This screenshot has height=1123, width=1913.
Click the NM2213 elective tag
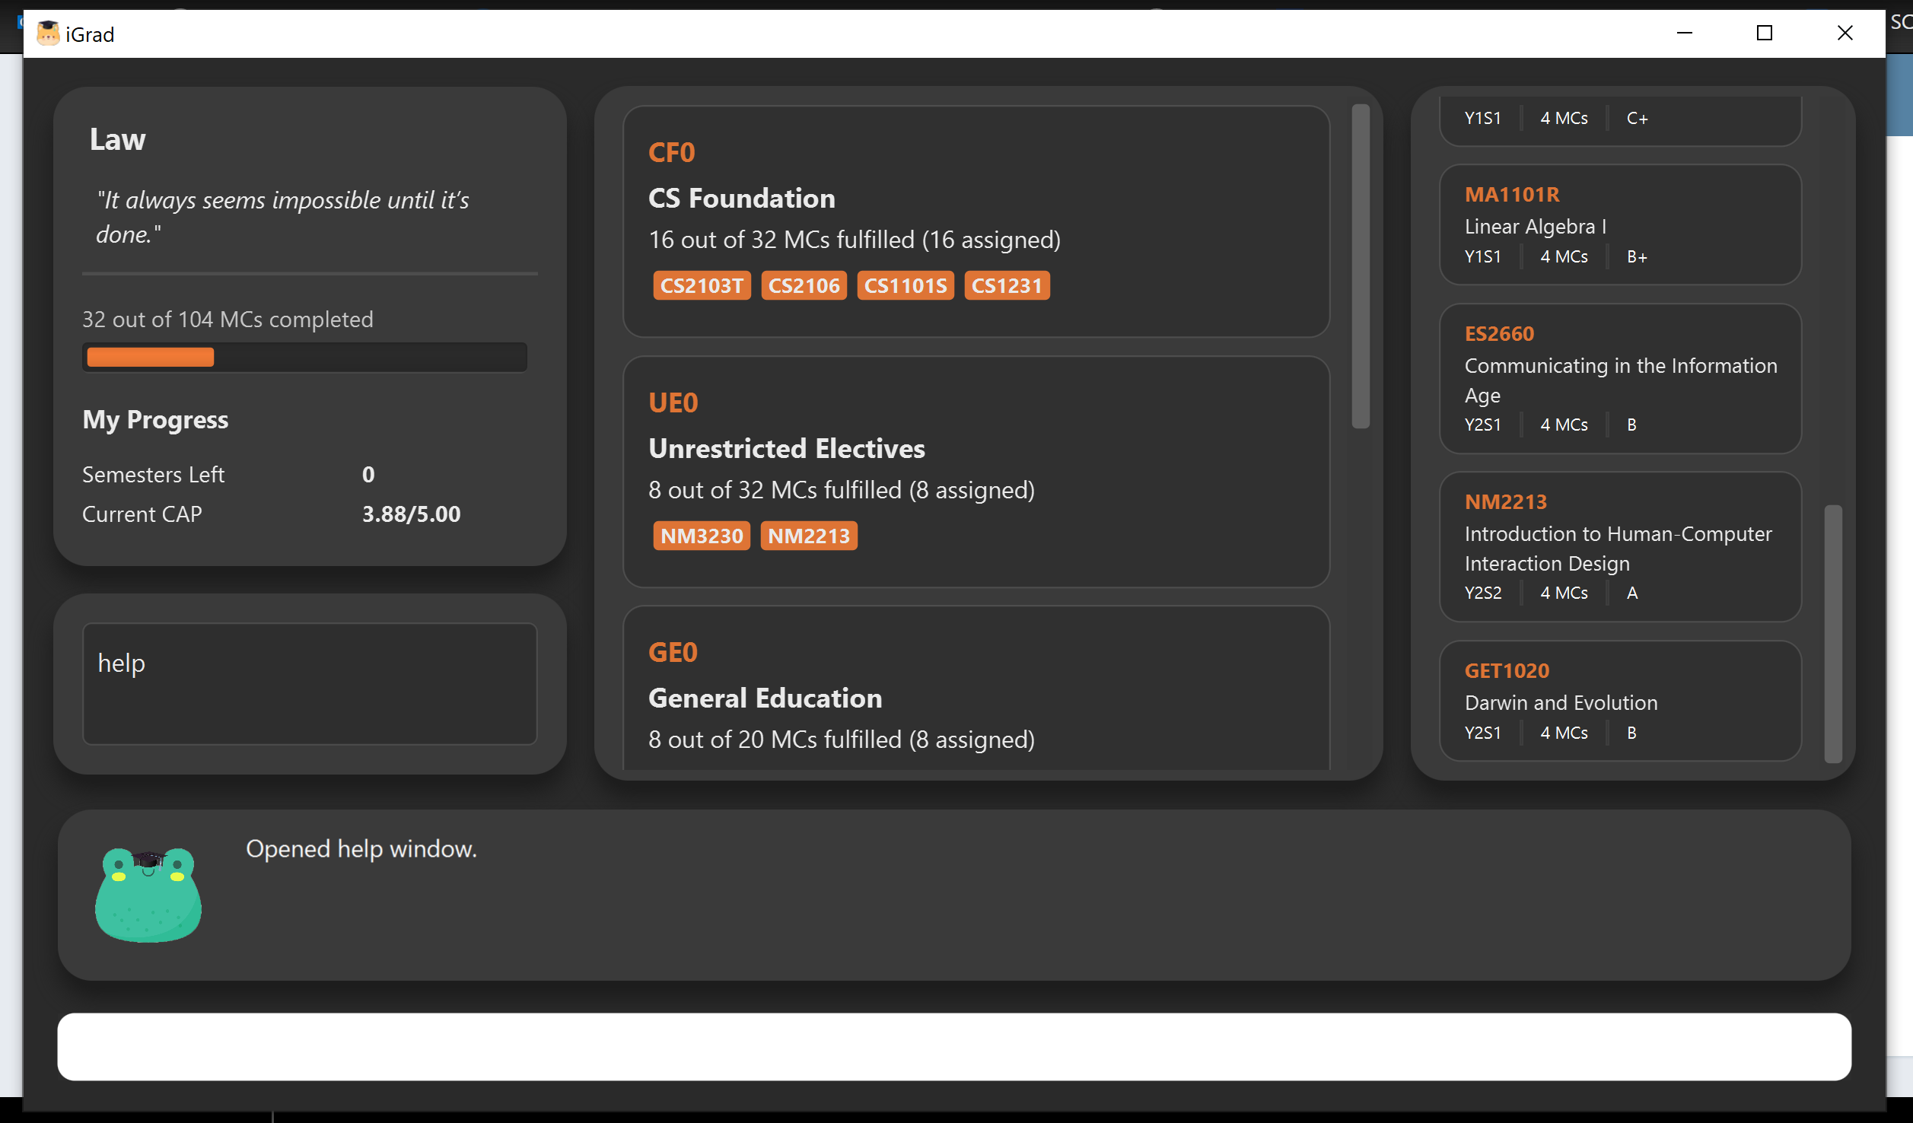808,536
